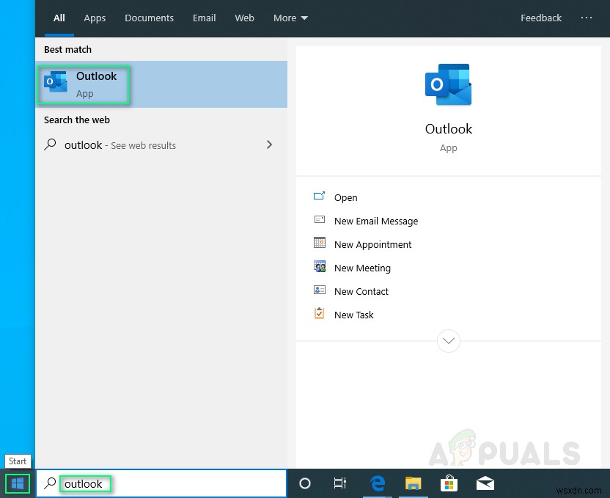Image resolution: width=610 pixels, height=498 pixels.
Task: Click Open to launch Outlook
Action: (x=345, y=197)
